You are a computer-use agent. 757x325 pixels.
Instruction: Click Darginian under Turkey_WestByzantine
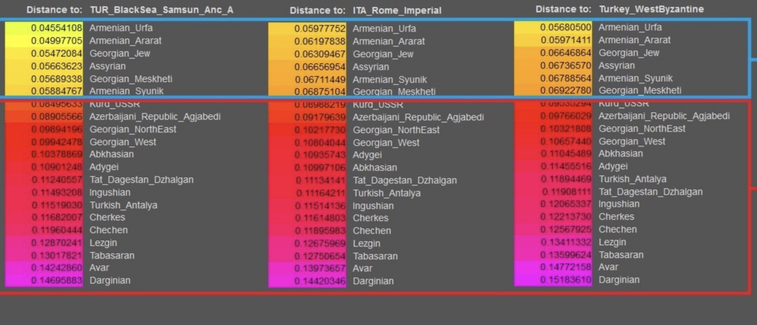(x=619, y=280)
